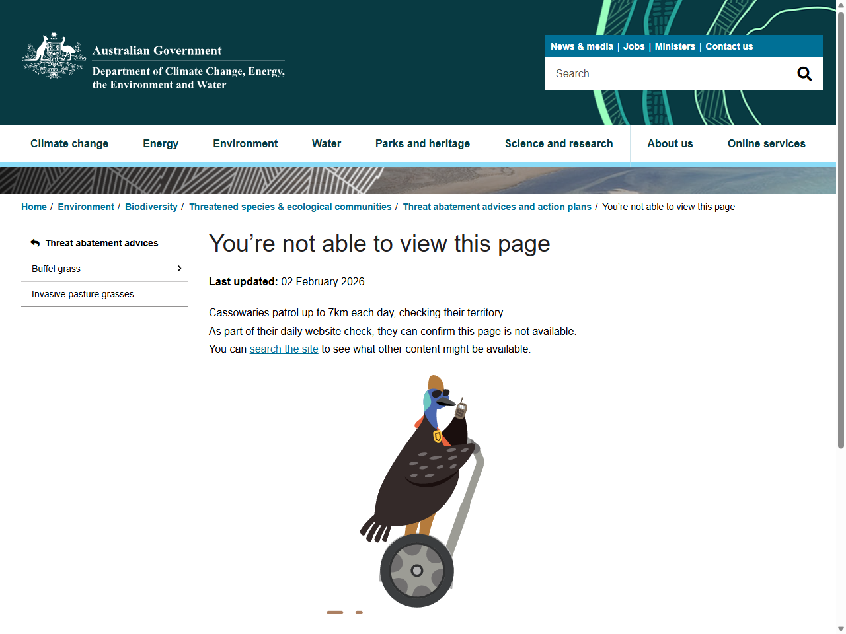Open the Climate change menu
Image resolution: width=846 pixels, height=634 pixels.
69,143
